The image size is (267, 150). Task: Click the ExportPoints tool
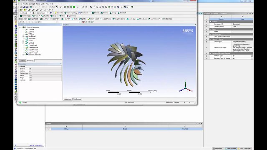[106, 19]
